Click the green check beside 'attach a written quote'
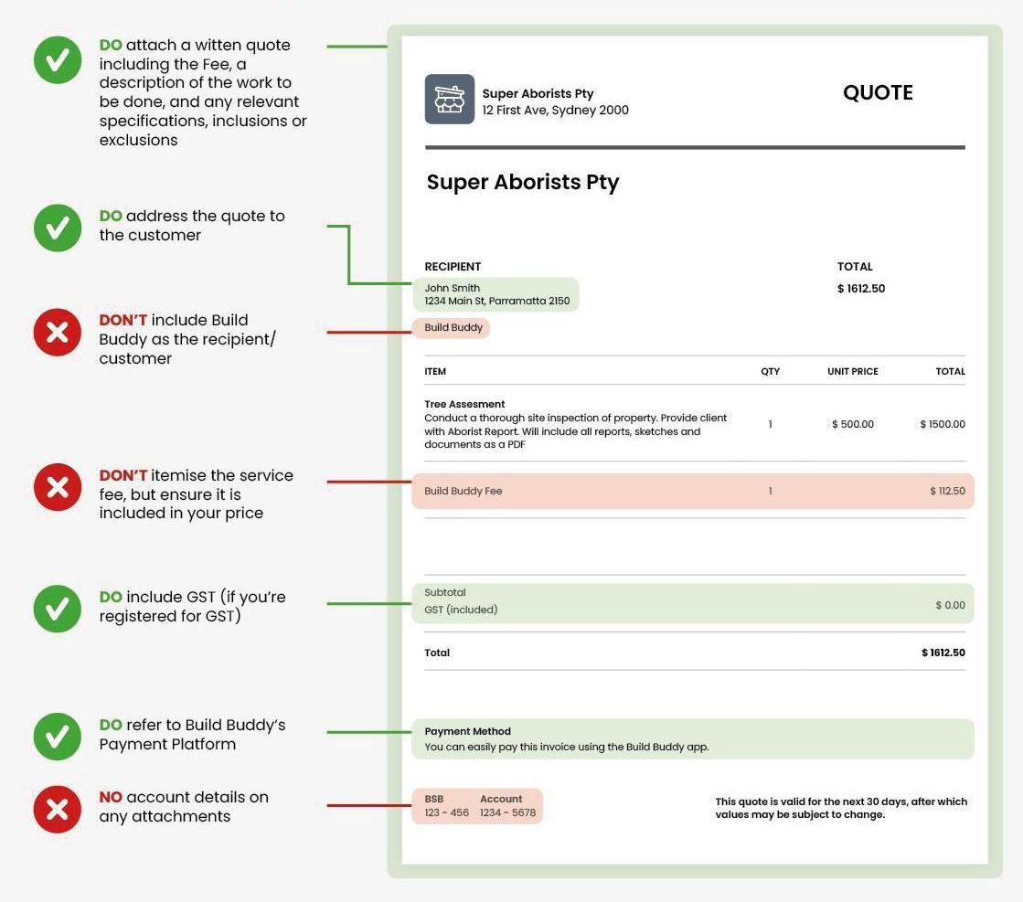Screen dimensions: 1023x902 pyautogui.click(x=58, y=60)
